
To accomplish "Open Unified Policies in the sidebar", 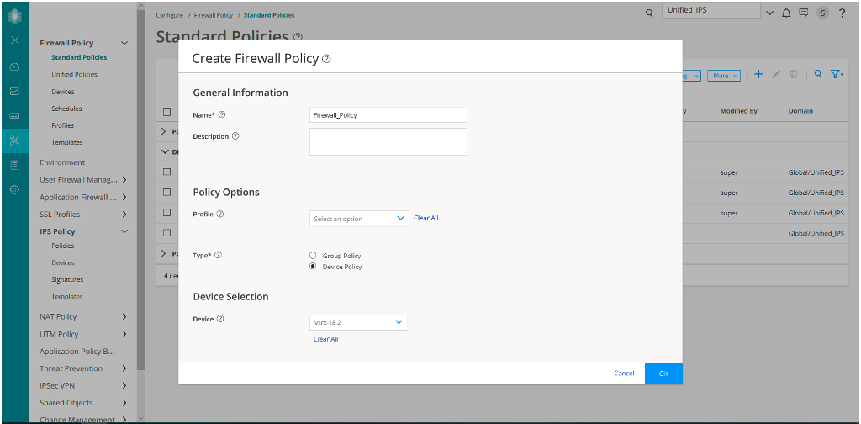I will tap(74, 74).
